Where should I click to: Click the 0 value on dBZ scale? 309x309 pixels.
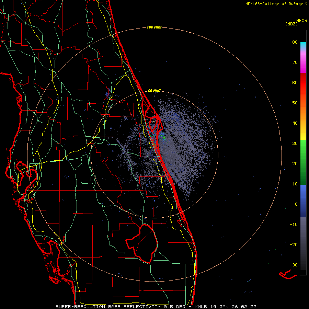296,204
